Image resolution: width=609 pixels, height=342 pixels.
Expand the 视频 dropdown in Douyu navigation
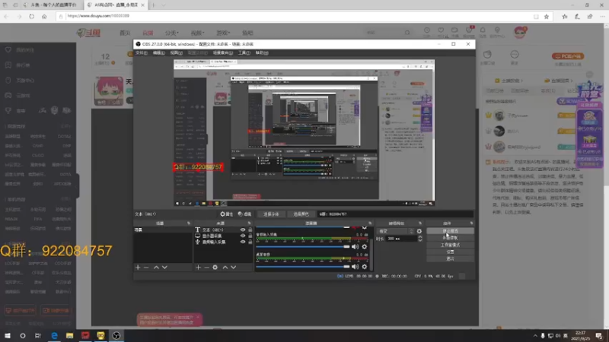tap(197, 33)
